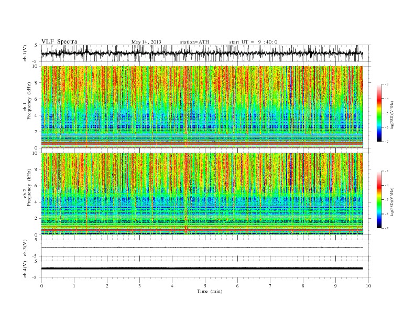Click the "ch.1(V)" waveform axis label
The image size is (415, 321).
[x=25, y=53]
